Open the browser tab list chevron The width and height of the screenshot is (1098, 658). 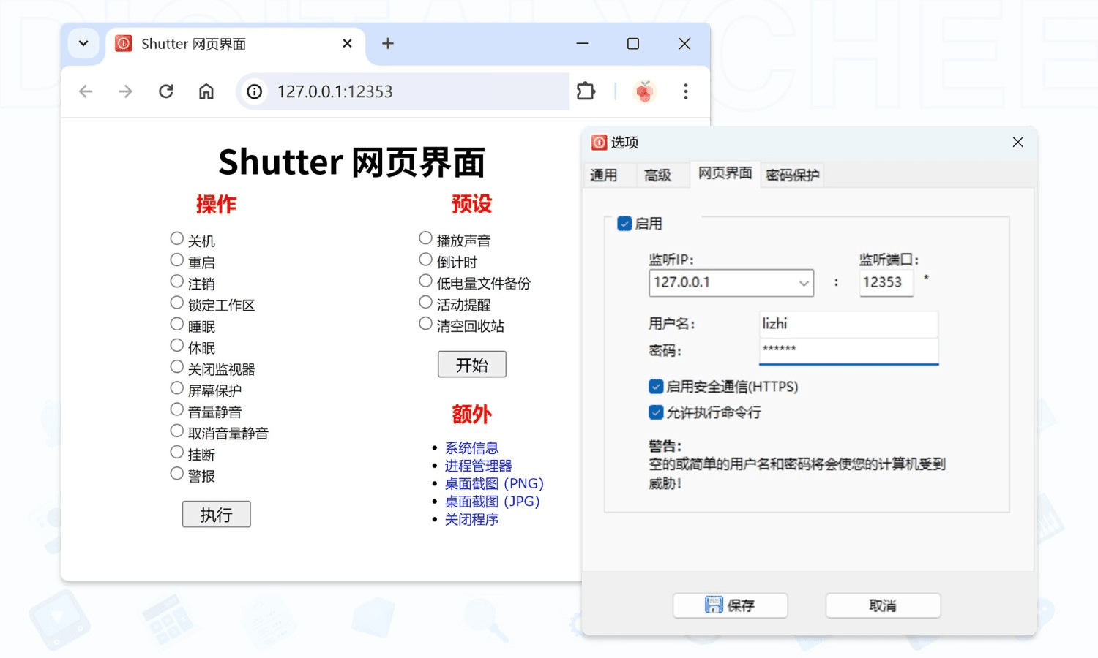[83, 43]
